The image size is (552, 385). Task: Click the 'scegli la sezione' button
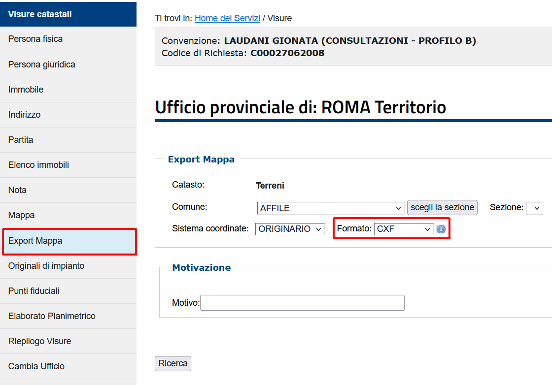coord(442,207)
